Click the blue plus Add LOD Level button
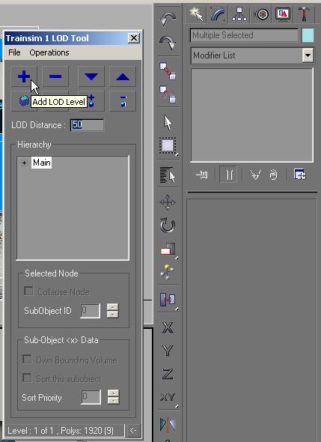The height and width of the screenshot is (442, 321). [24, 76]
